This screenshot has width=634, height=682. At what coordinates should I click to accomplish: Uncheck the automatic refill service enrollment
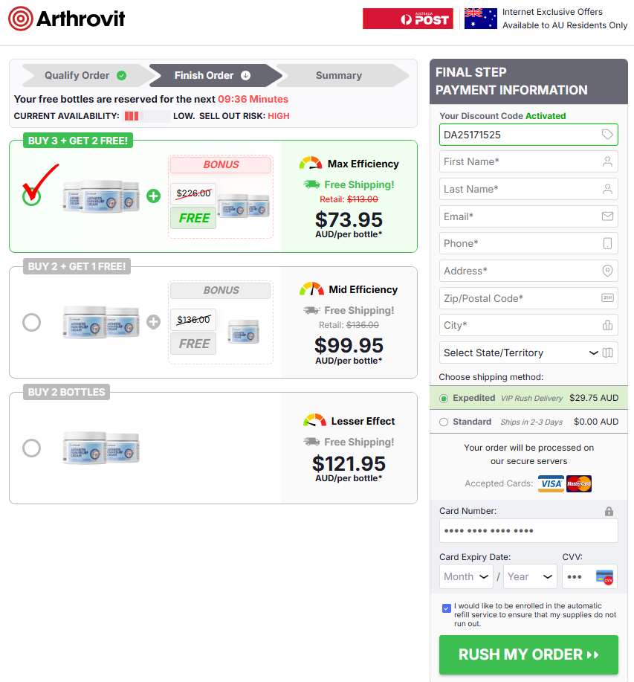(x=447, y=608)
